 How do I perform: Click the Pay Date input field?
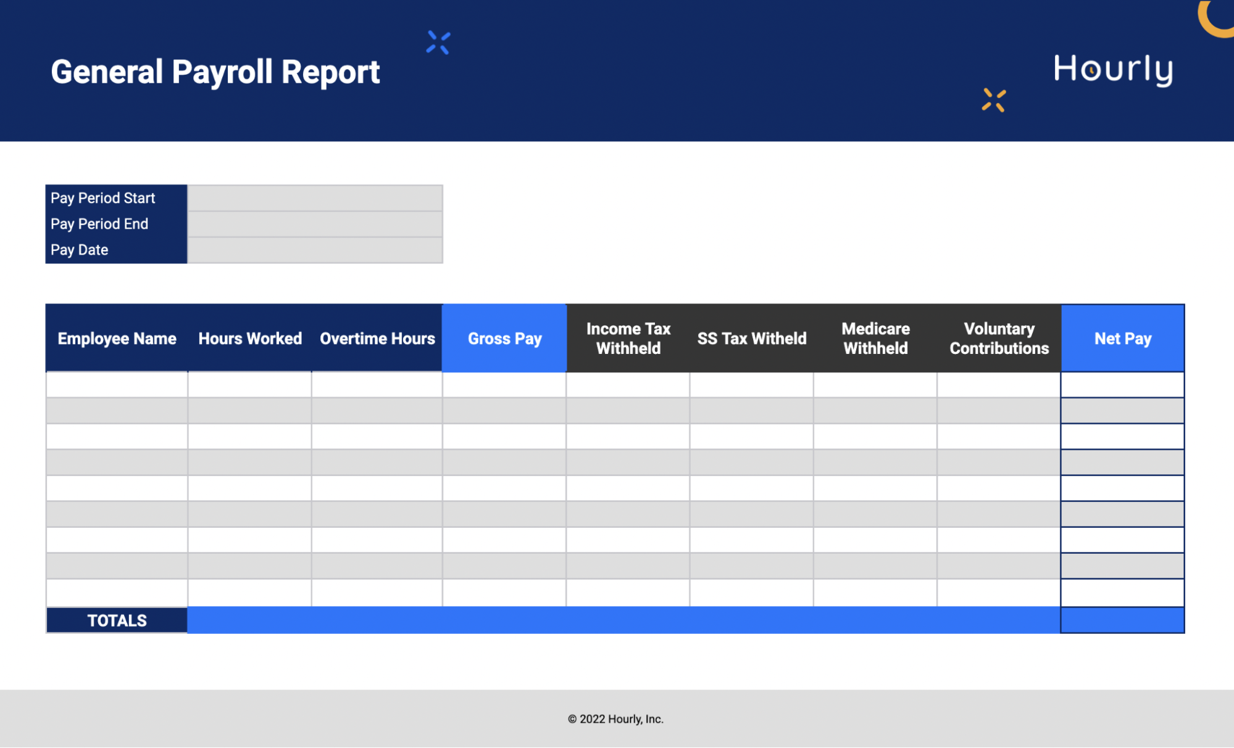(315, 250)
